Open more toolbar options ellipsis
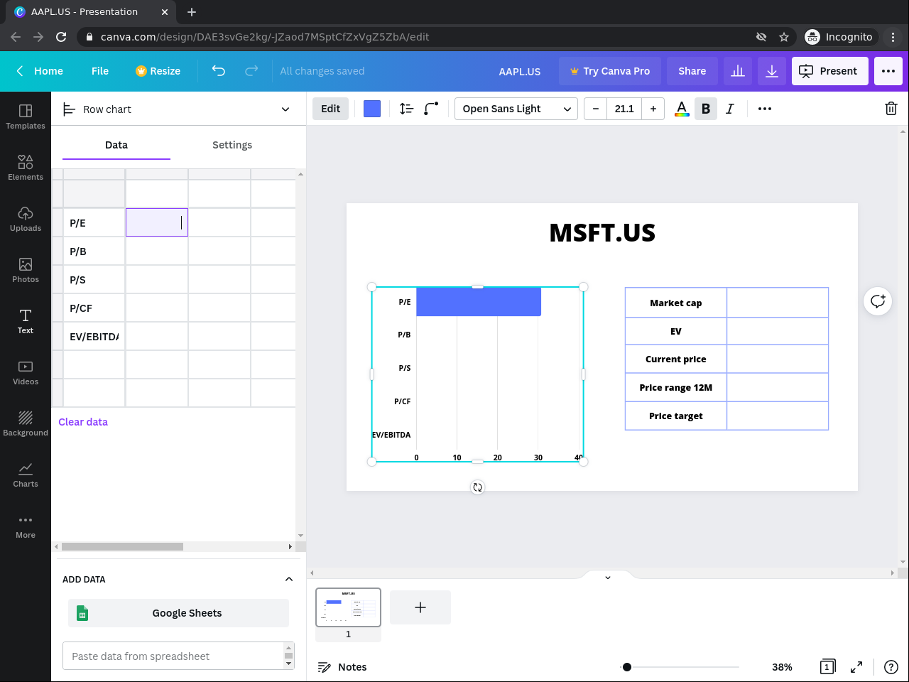 [765, 109]
